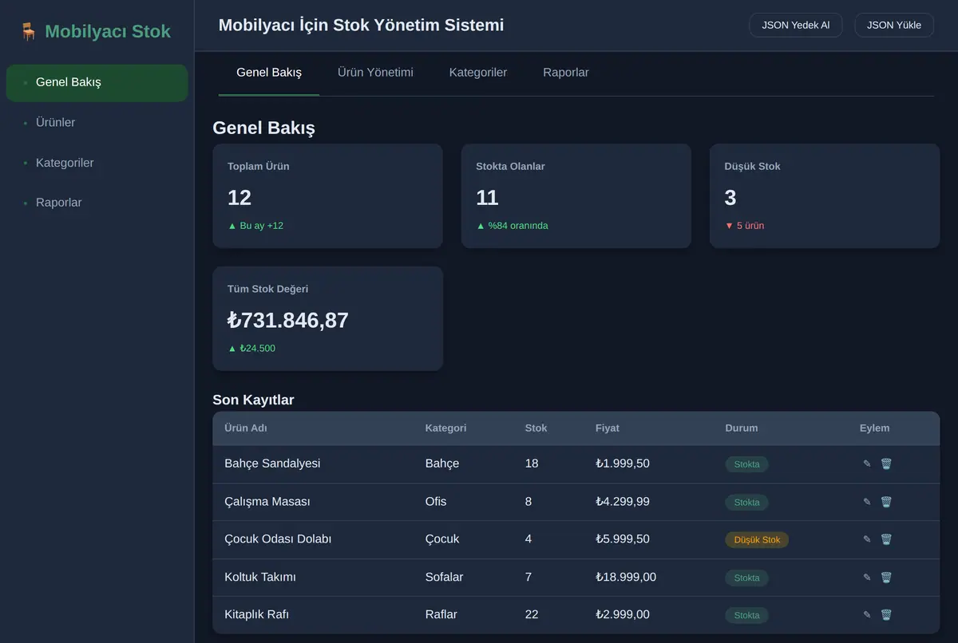The image size is (958, 643).
Task: Click the ₺731.846,87 total stock value
Action: pos(288,321)
